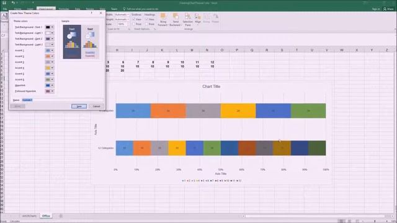397x223 pixels.
Task: Open Text/Background Dark 2 color dropdown
Action: tap(52, 38)
